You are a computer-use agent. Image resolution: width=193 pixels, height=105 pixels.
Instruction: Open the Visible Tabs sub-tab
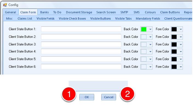tap(123, 18)
